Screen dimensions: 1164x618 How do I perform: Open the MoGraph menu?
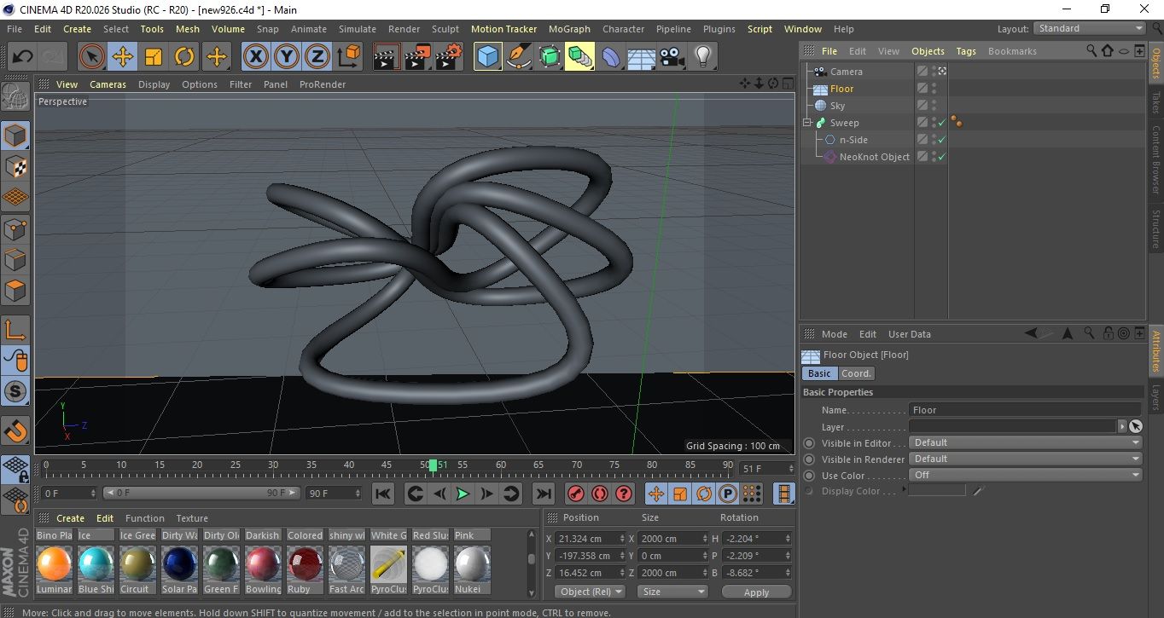click(569, 29)
